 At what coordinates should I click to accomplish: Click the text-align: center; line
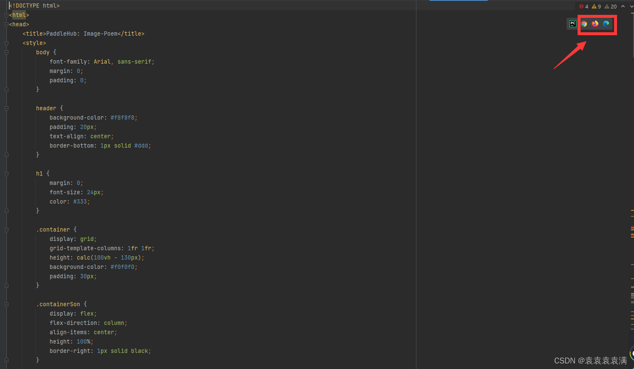[81, 137]
